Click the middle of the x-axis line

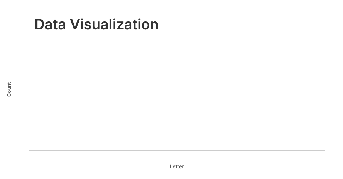click(177, 150)
